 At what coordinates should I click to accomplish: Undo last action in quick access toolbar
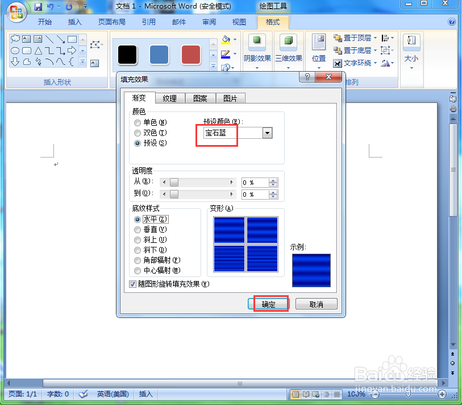(51, 6)
